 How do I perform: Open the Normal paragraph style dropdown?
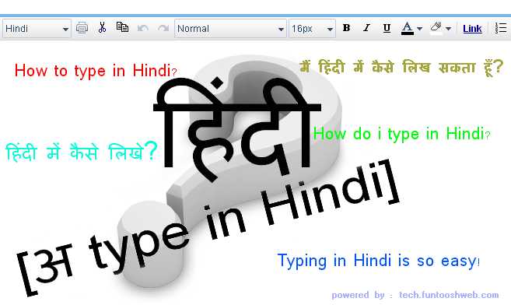pos(230,29)
